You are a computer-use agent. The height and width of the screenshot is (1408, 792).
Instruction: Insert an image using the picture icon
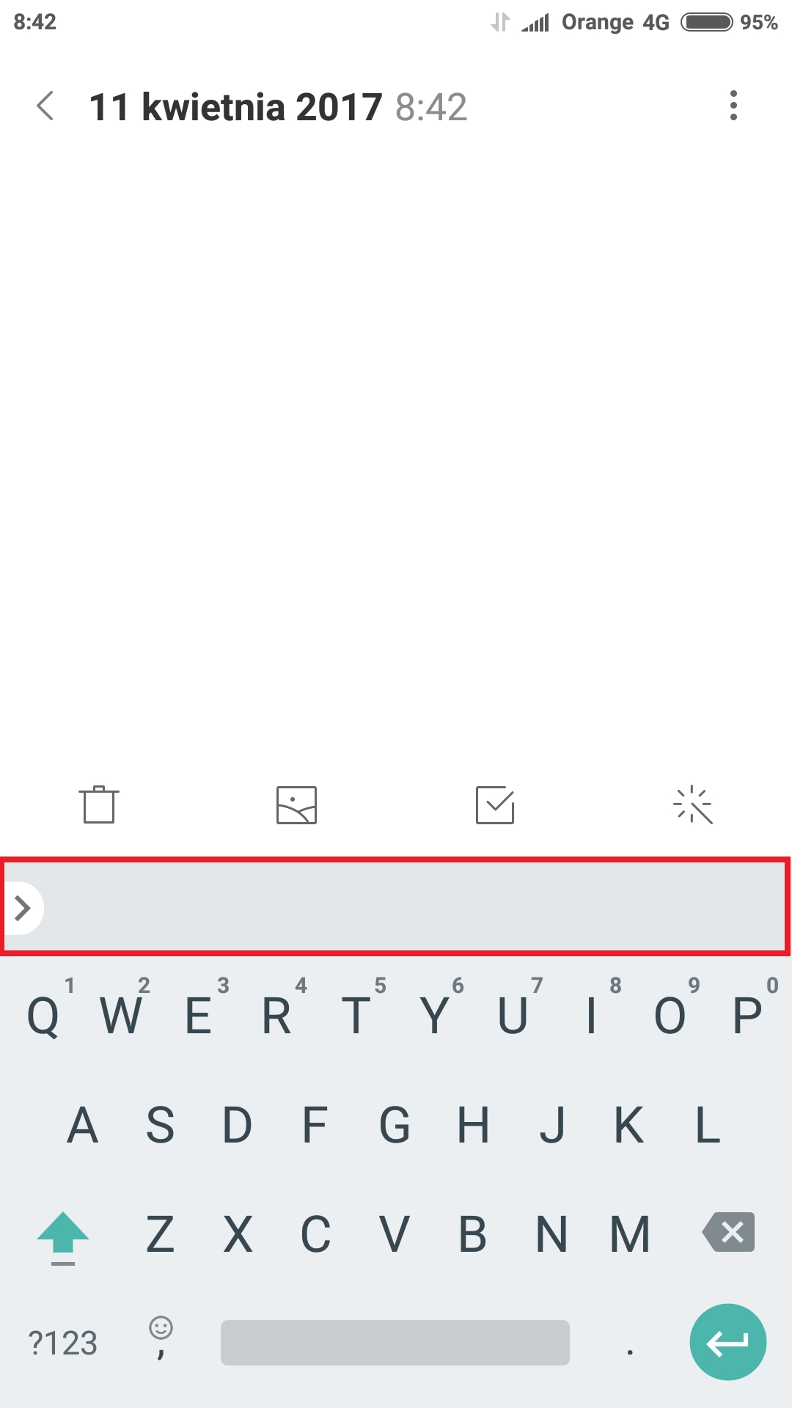point(296,805)
